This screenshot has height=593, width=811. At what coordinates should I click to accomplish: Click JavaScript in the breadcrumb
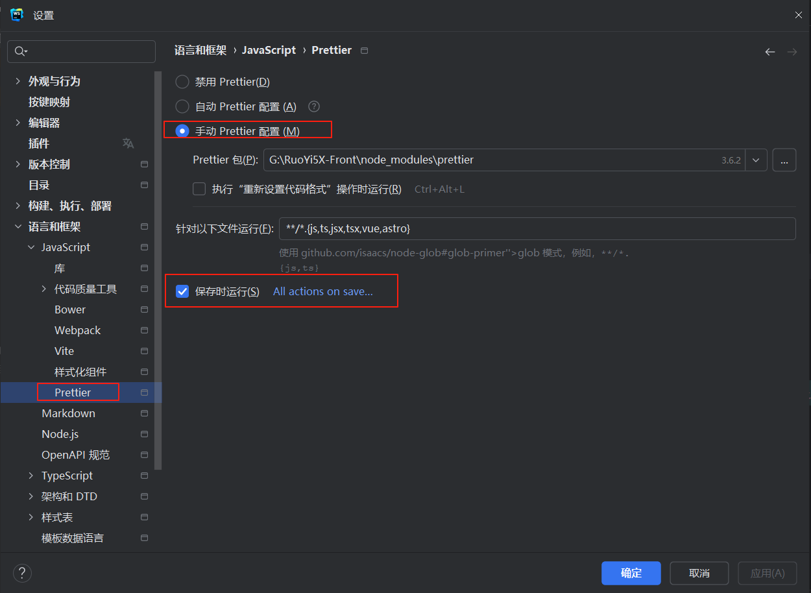269,51
